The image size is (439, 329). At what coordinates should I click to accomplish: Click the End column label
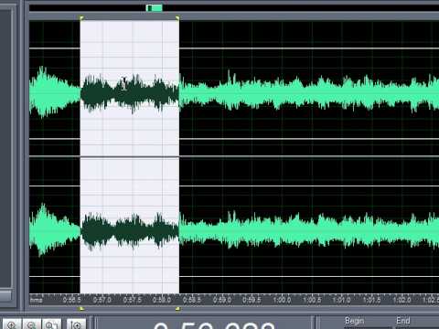403,321
